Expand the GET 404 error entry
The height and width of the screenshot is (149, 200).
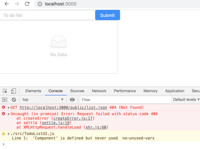pos(9,108)
